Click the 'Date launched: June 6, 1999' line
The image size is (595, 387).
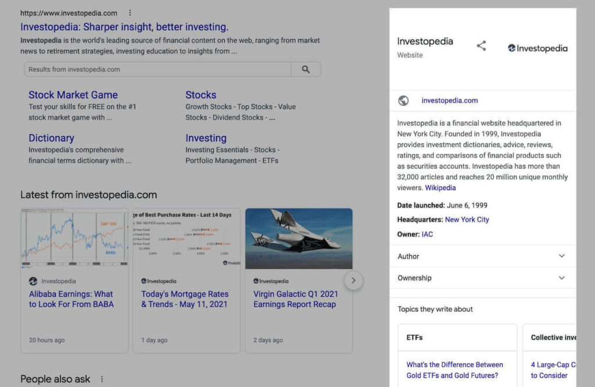tap(442, 205)
